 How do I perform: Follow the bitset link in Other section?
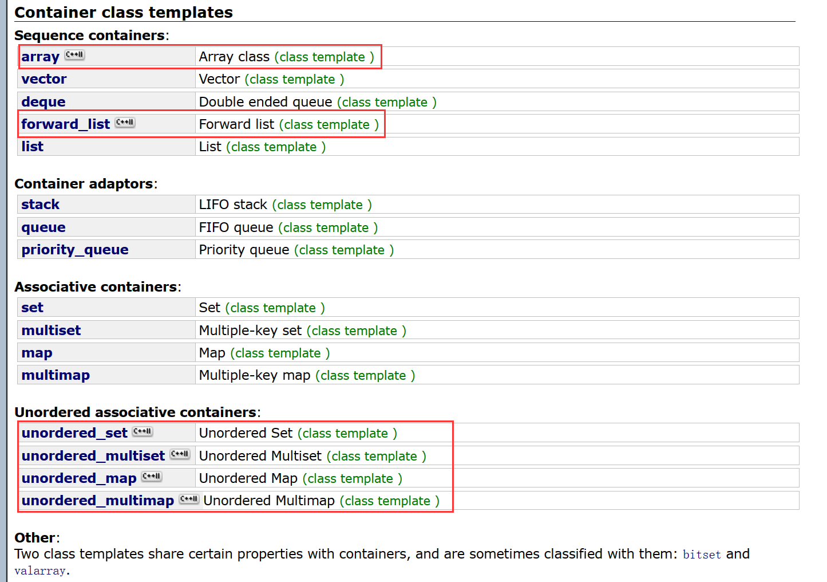[x=702, y=555]
